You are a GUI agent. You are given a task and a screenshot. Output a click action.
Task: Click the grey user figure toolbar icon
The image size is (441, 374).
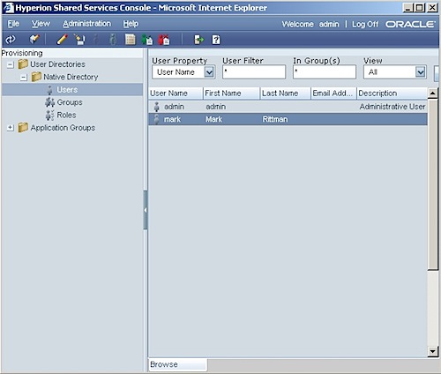113,40
